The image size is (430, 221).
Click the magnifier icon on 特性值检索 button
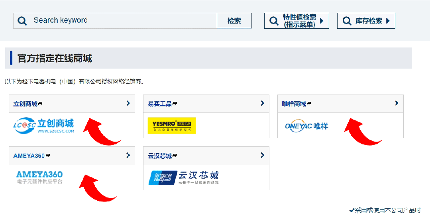coord(274,21)
